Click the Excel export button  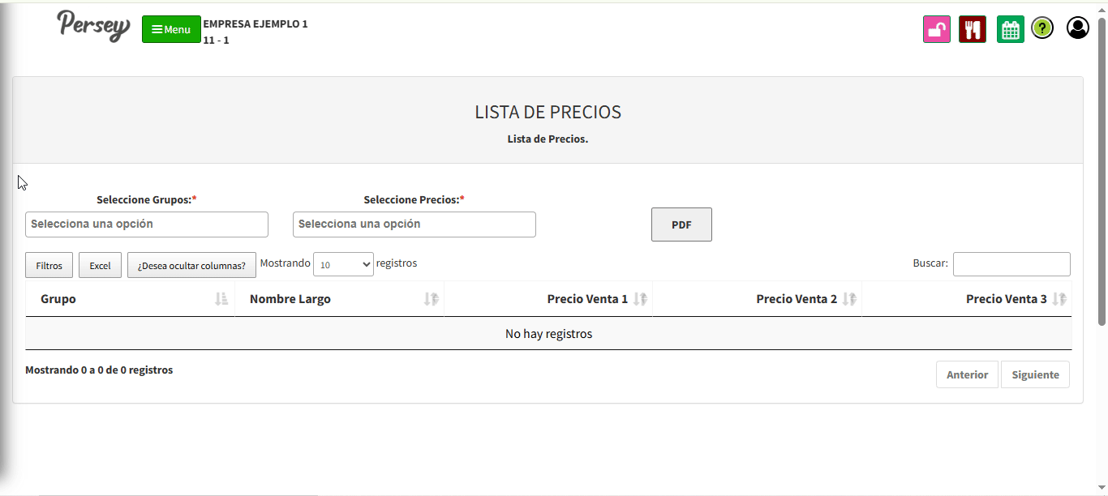pyautogui.click(x=100, y=265)
